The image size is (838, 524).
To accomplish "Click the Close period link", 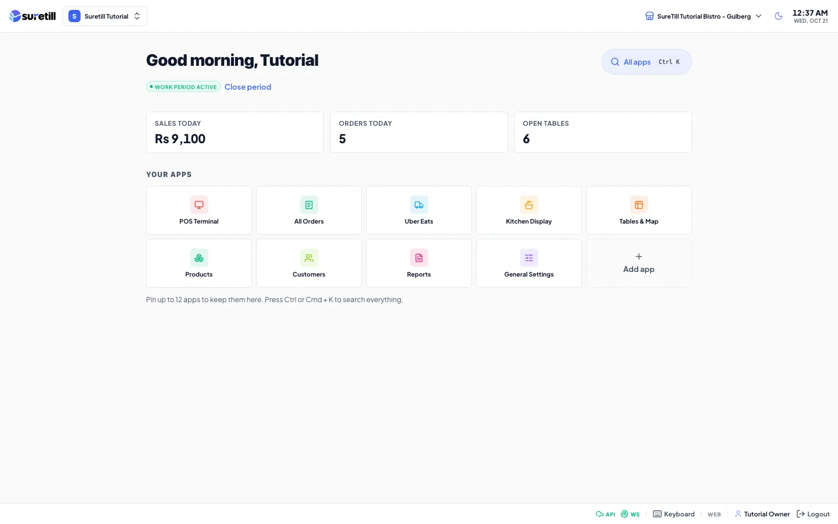I will (x=248, y=87).
